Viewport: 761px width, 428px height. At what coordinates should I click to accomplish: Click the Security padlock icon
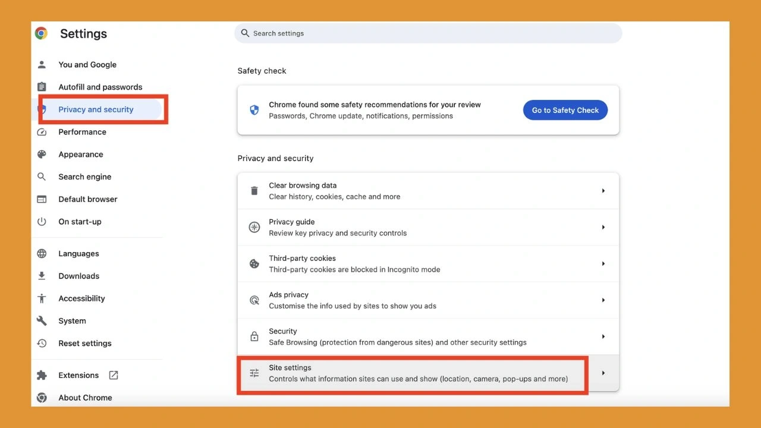click(x=254, y=336)
